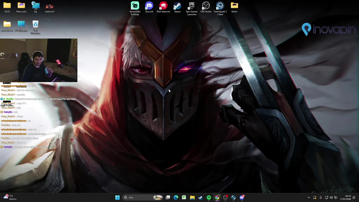The width and height of the screenshot is (359, 202).
Task: Open the ASUS folder on desktop
Action: [7, 7]
